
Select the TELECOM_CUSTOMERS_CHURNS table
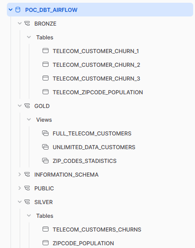click(97, 230)
